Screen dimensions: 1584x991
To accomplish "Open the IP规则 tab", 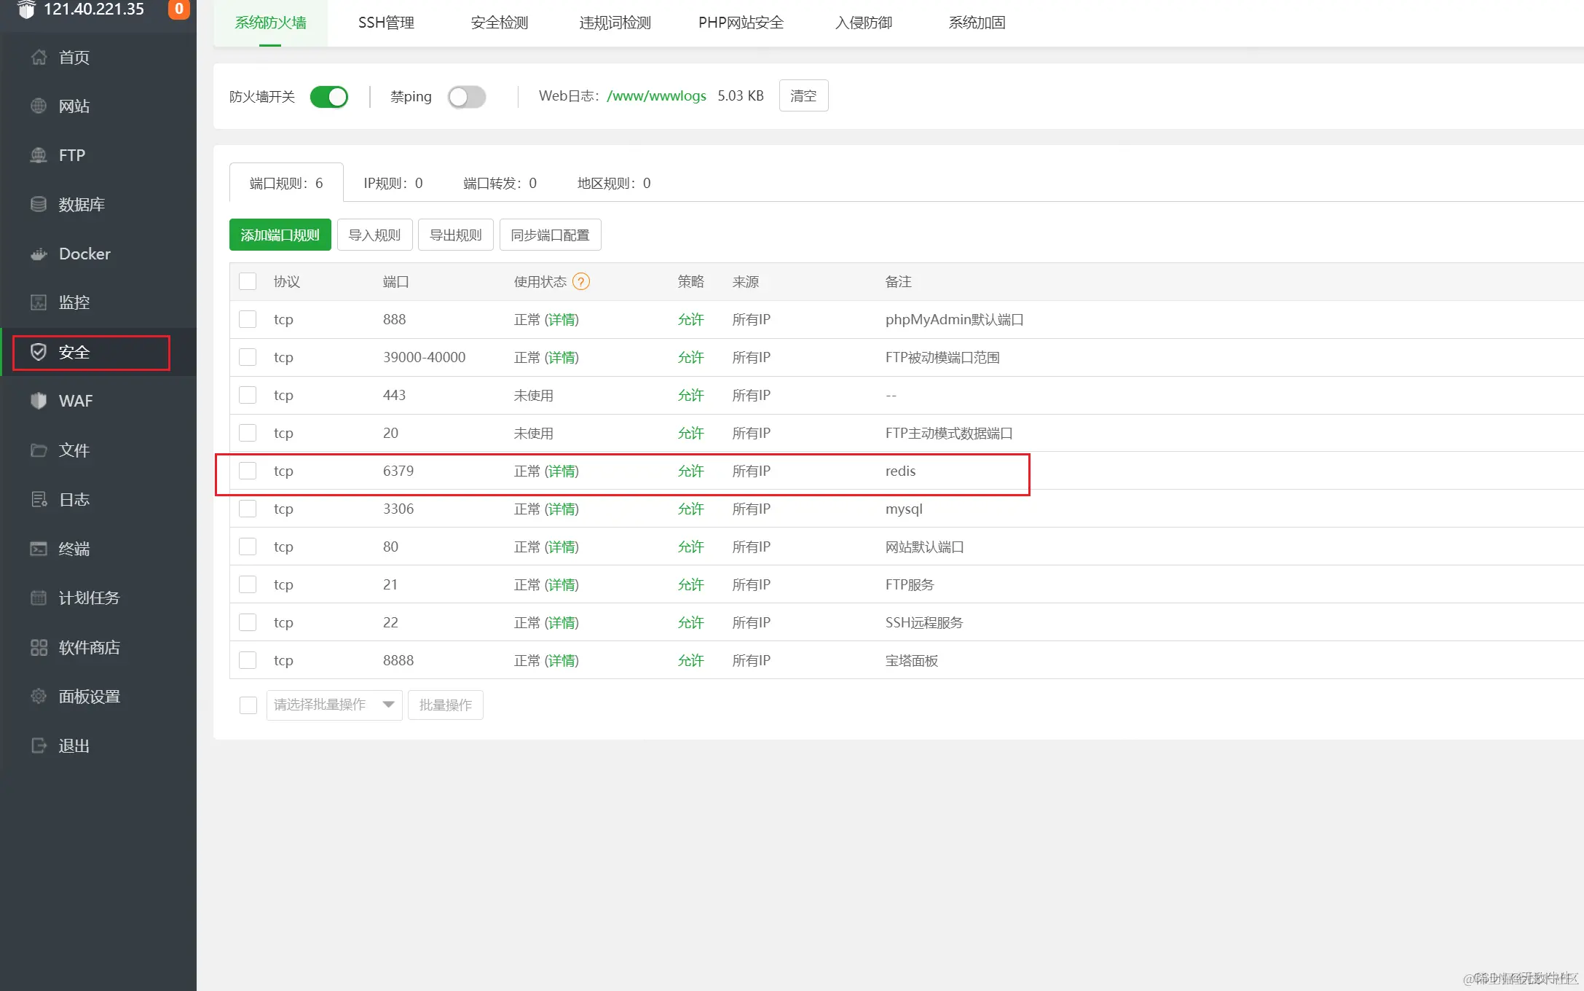I will (x=393, y=183).
